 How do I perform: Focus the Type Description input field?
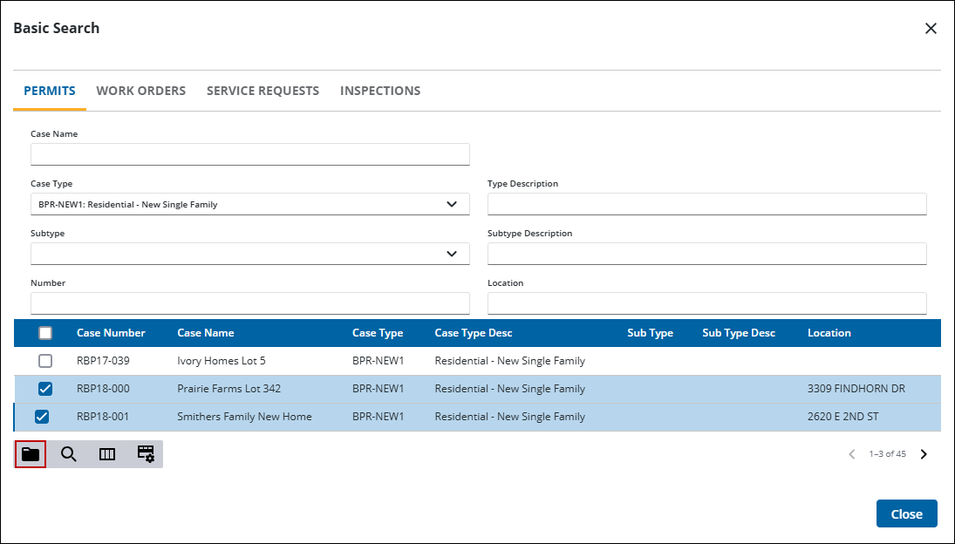[706, 204]
